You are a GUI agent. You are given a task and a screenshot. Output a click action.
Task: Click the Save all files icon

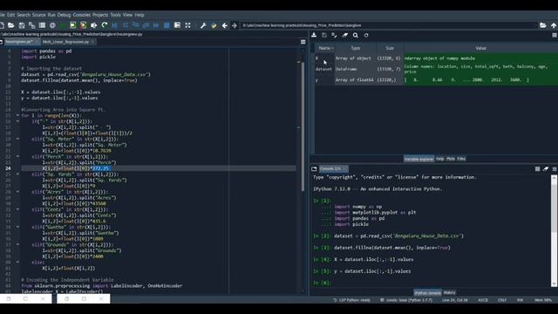32,25
